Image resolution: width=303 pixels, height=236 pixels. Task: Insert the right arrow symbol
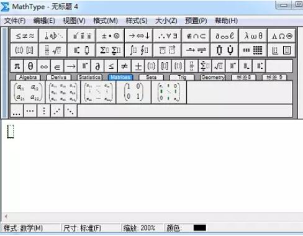click(71, 66)
